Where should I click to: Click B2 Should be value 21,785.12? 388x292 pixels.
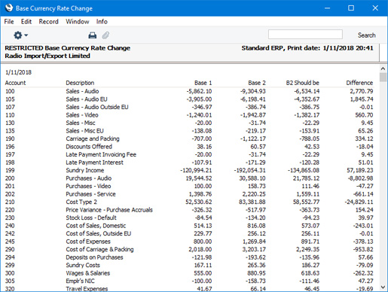coord(306,178)
